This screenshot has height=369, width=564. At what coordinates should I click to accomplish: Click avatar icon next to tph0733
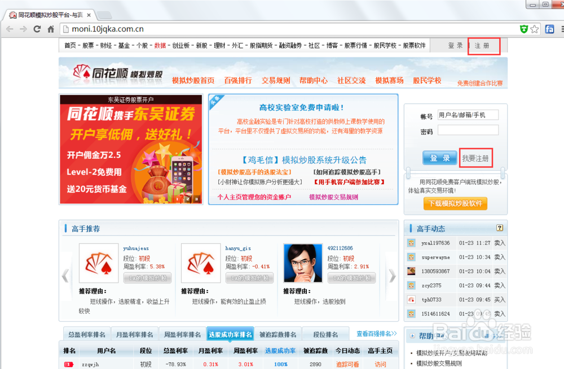coord(411,299)
